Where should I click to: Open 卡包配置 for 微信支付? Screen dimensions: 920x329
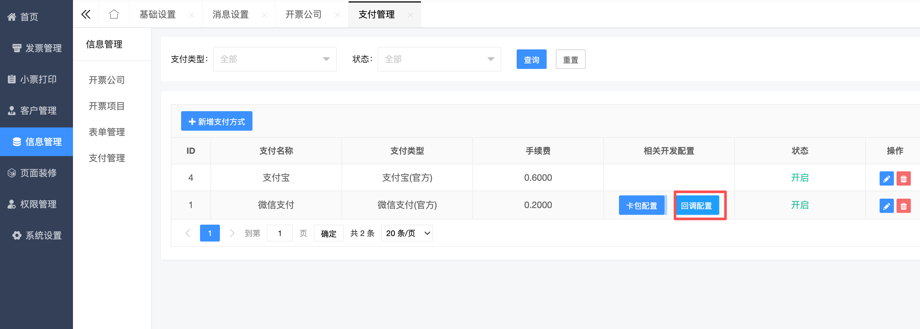641,206
